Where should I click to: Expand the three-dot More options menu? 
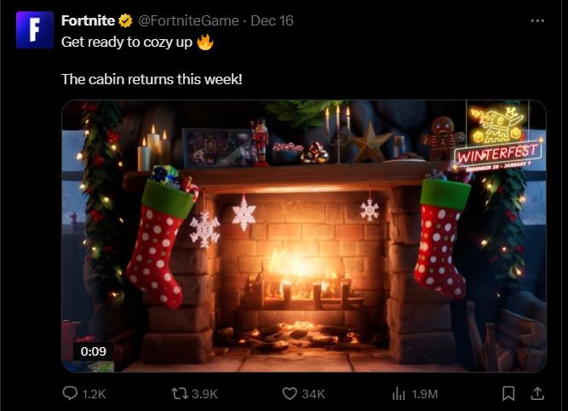(536, 20)
